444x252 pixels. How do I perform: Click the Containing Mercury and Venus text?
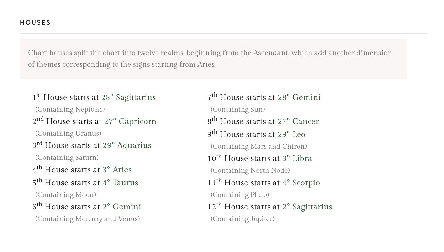88,219
